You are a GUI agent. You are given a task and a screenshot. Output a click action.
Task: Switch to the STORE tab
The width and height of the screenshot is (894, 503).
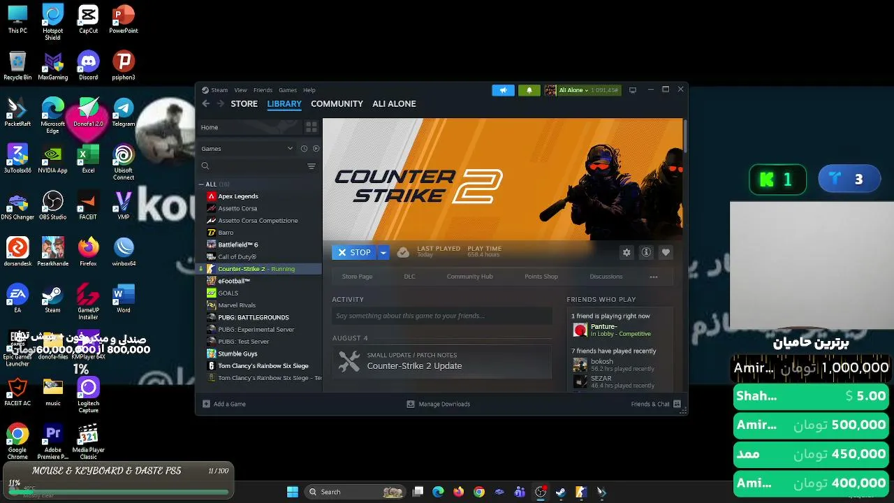pyautogui.click(x=244, y=103)
